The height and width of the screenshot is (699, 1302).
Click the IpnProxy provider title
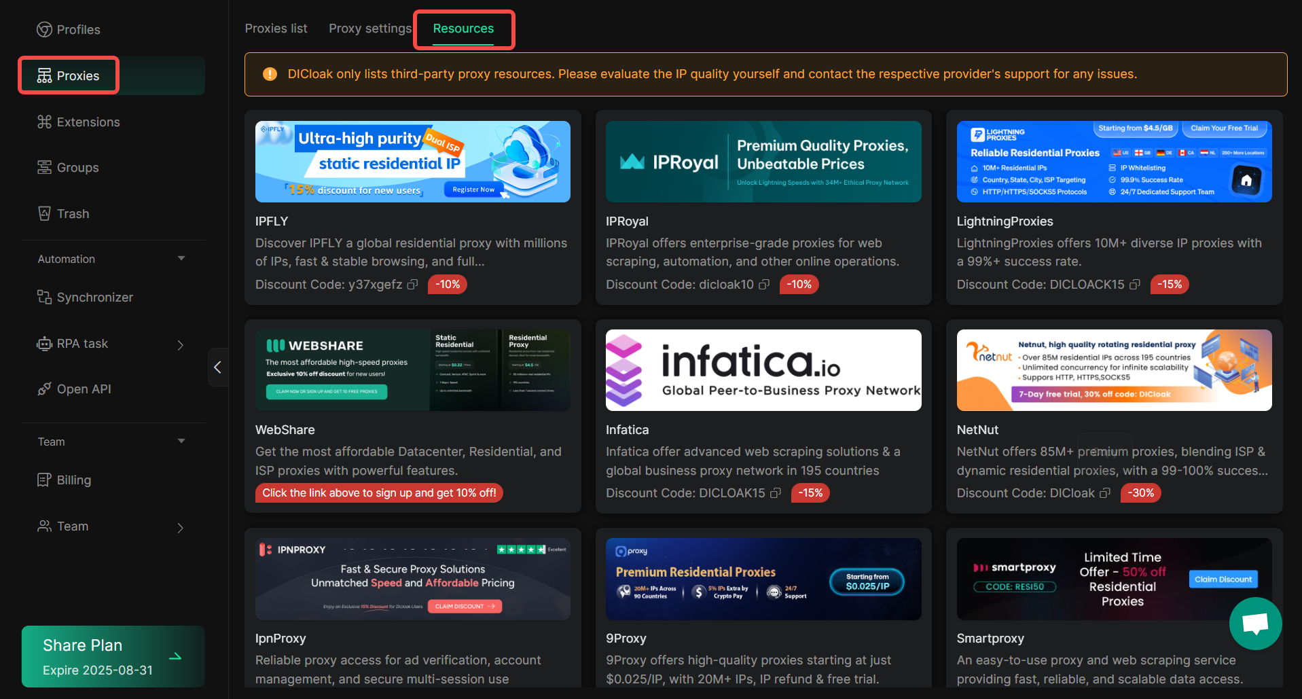click(x=281, y=639)
